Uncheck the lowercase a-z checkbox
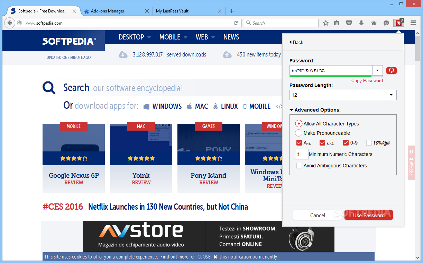423x263 pixels. pyautogui.click(x=322, y=143)
